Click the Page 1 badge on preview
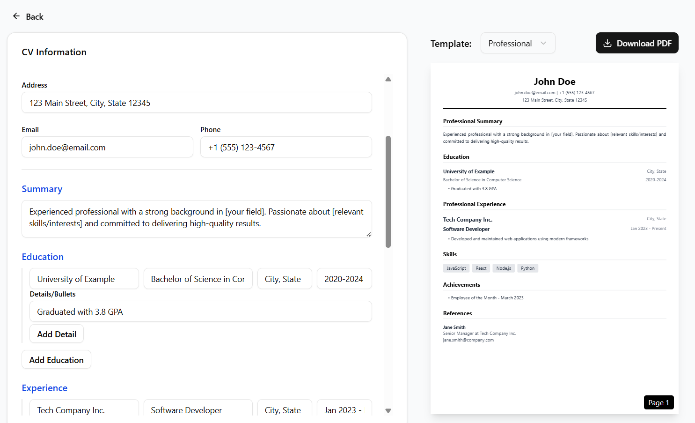 (658, 402)
